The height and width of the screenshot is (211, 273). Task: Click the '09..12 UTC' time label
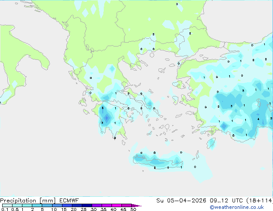[226, 201]
